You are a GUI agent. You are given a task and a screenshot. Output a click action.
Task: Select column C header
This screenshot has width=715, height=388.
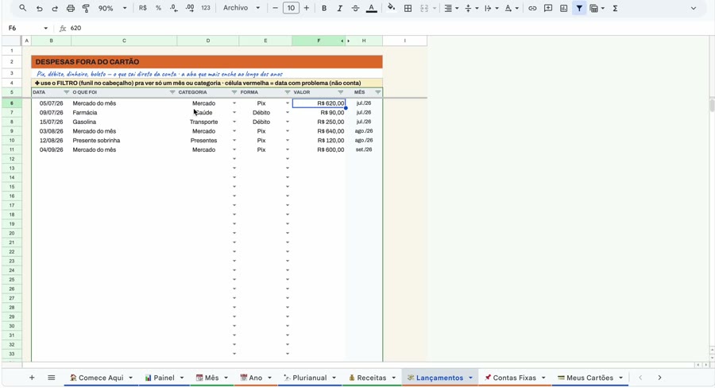(124, 41)
